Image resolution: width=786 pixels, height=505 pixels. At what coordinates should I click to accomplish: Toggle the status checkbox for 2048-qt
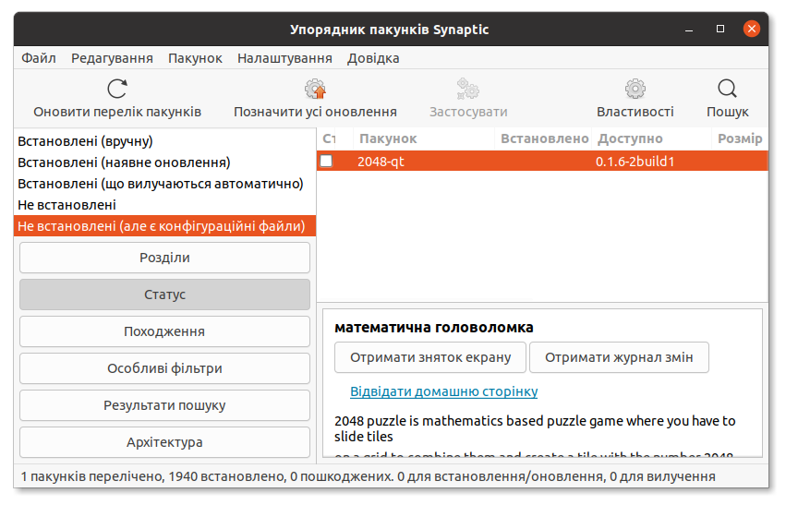pos(326,162)
